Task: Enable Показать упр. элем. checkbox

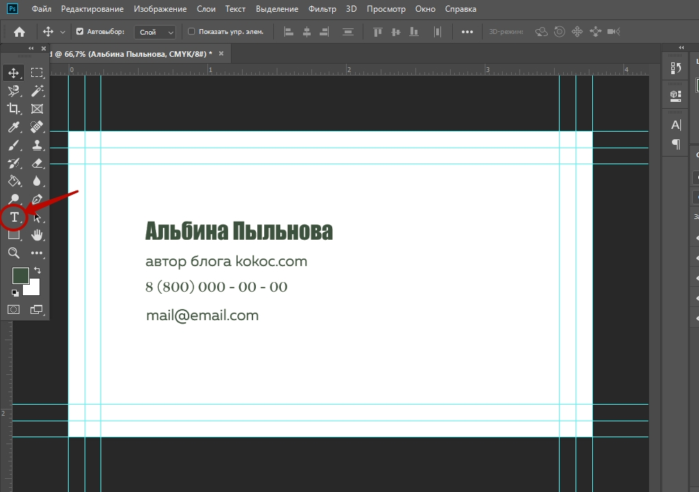Action: [192, 32]
